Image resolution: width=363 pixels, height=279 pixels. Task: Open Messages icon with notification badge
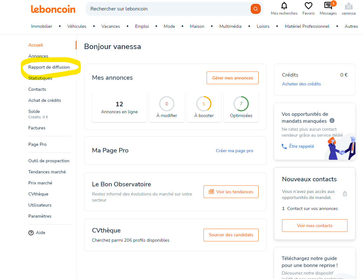(328, 6)
